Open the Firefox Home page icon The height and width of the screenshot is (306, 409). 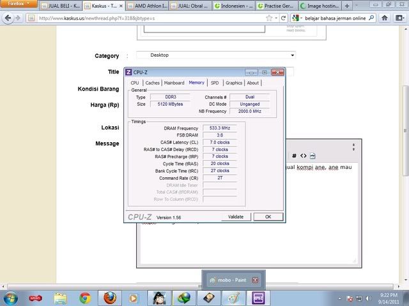coord(385,18)
